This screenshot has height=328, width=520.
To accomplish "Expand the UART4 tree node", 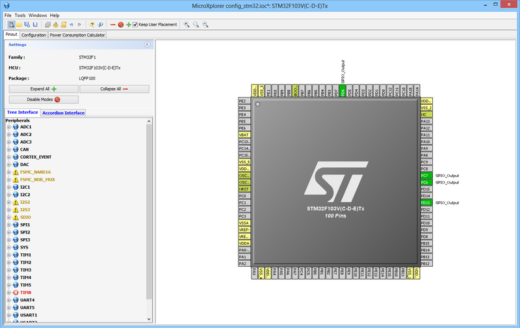I will coord(9,300).
